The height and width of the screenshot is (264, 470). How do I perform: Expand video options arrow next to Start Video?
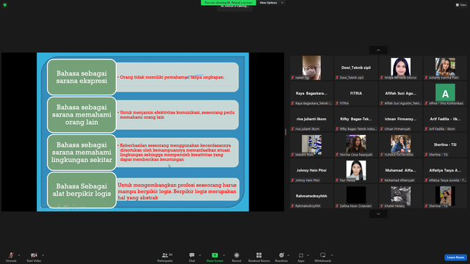pyautogui.click(x=43, y=255)
